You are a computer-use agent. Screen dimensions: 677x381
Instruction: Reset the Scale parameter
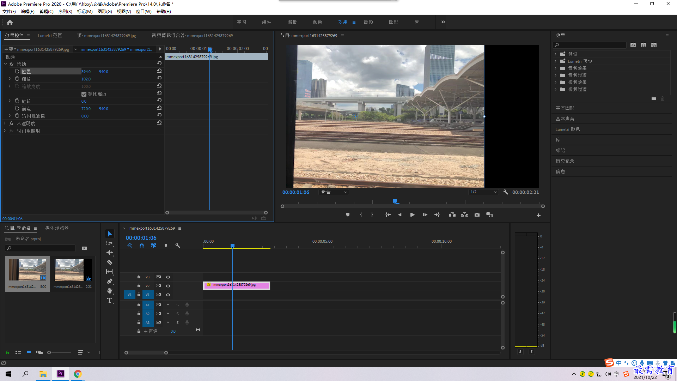pos(159,78)
